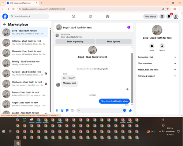Click the Facebook logo

point(5,16)
